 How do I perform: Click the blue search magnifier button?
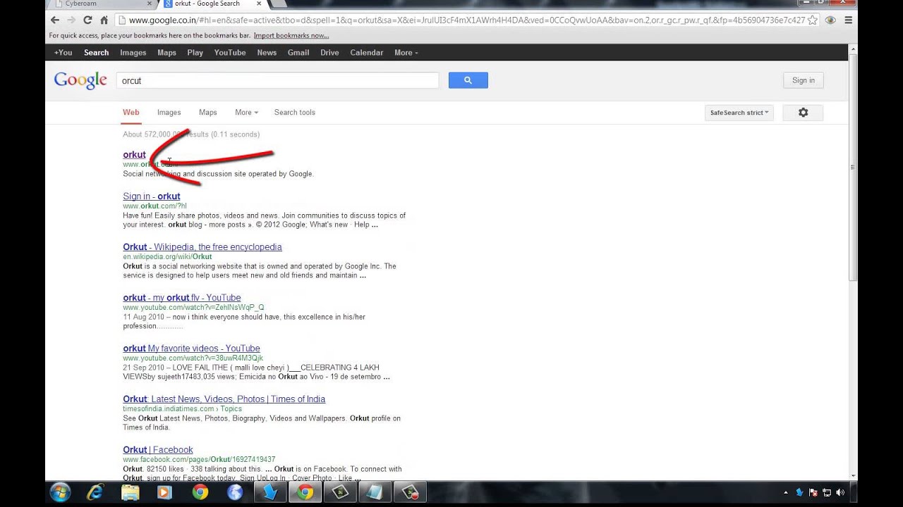(468, 80)
